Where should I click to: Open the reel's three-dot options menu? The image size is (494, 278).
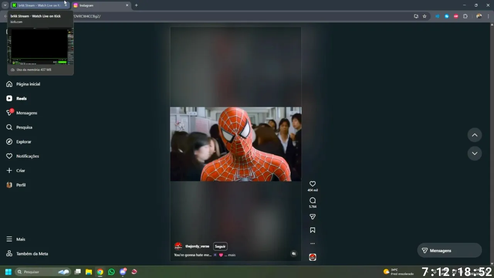[313, 244]
